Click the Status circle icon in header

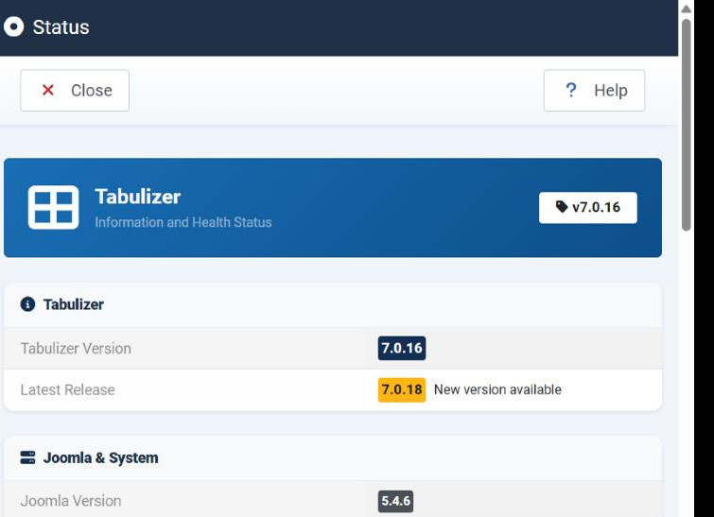point(13,26)
